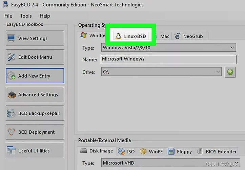Screen dimensions: 245x170
Task: Open Advanced Settings
Action: 35,94
